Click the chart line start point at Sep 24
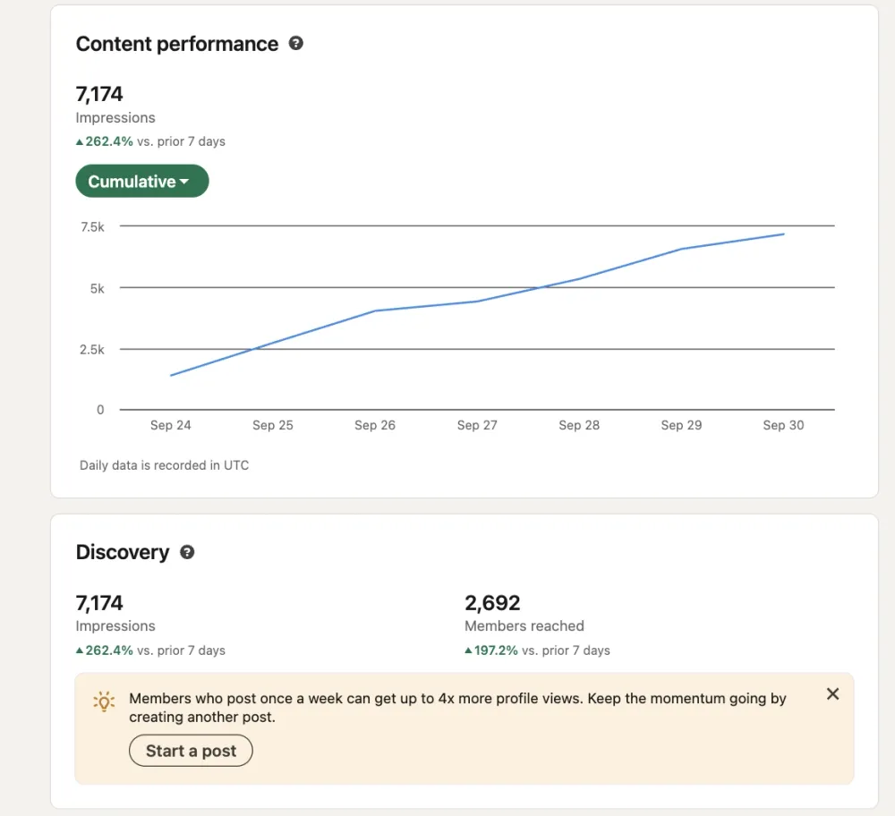Viewport: 895px width, 816px height. (x=171, y=375)
